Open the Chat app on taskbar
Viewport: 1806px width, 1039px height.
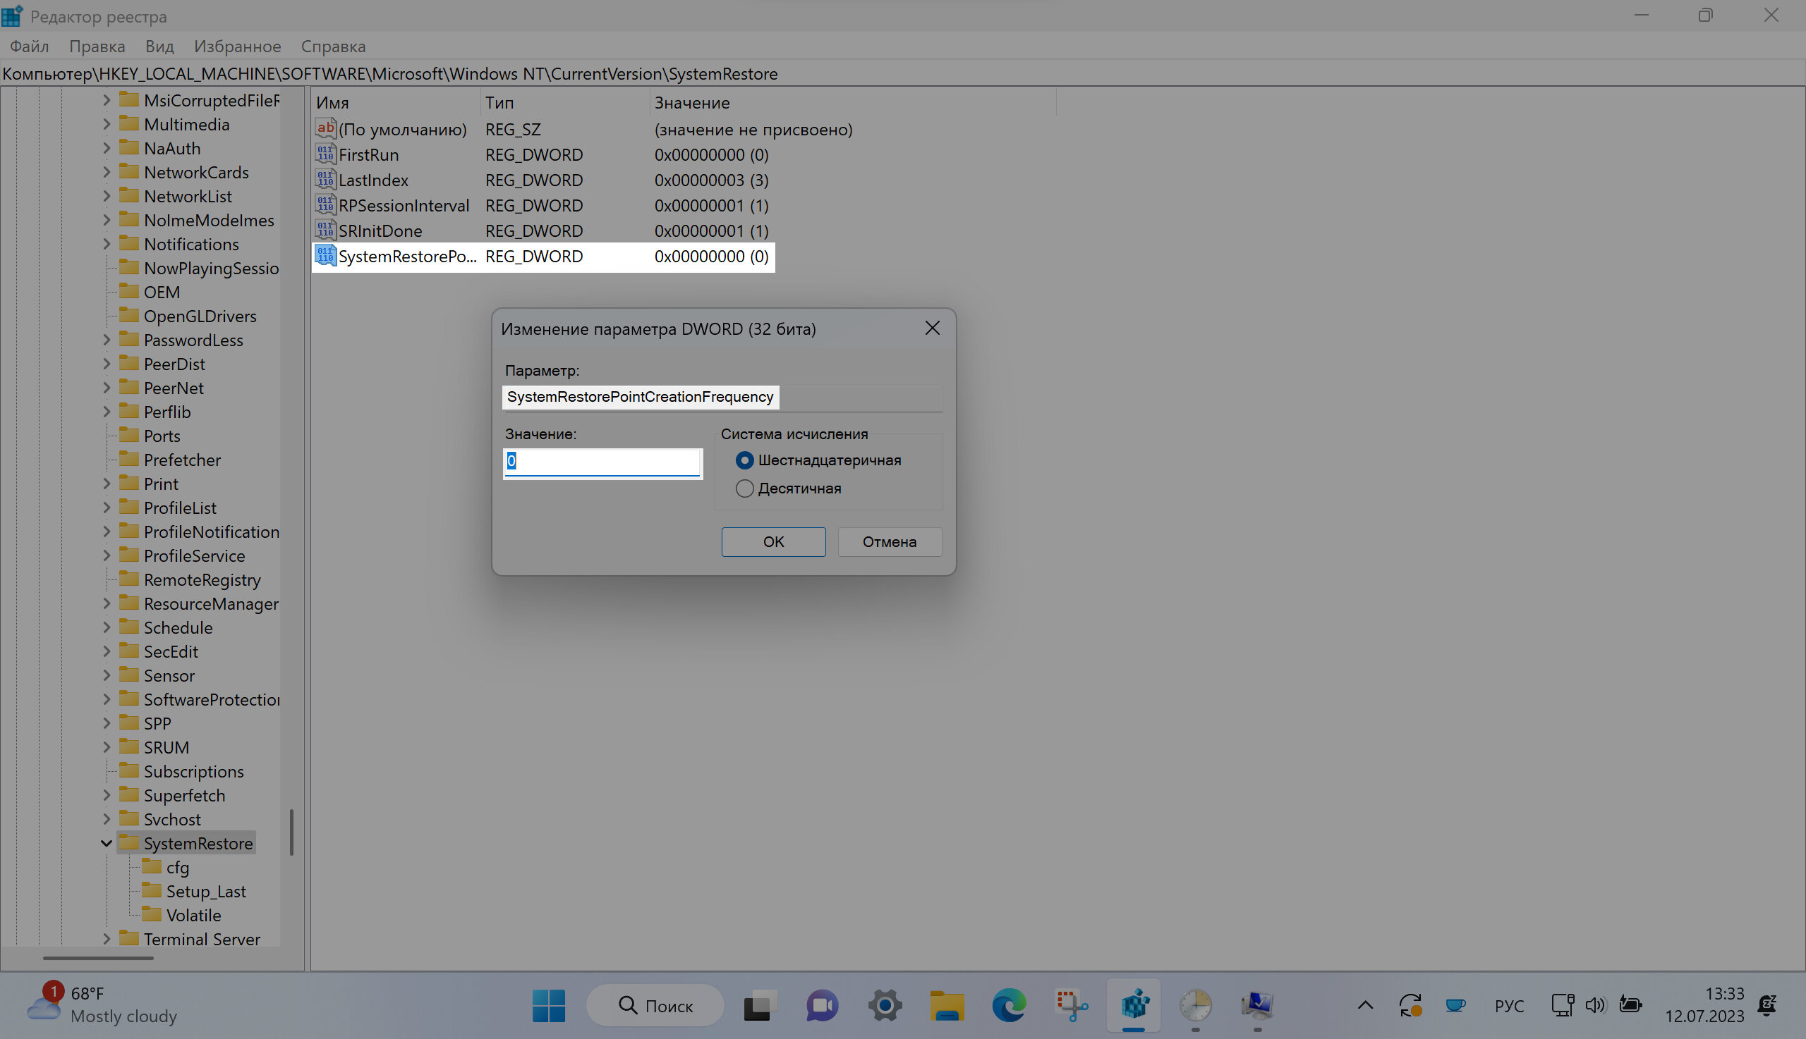click(x=822, y=1005)
